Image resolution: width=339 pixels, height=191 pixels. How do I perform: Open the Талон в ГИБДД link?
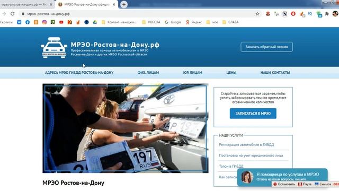231,166
